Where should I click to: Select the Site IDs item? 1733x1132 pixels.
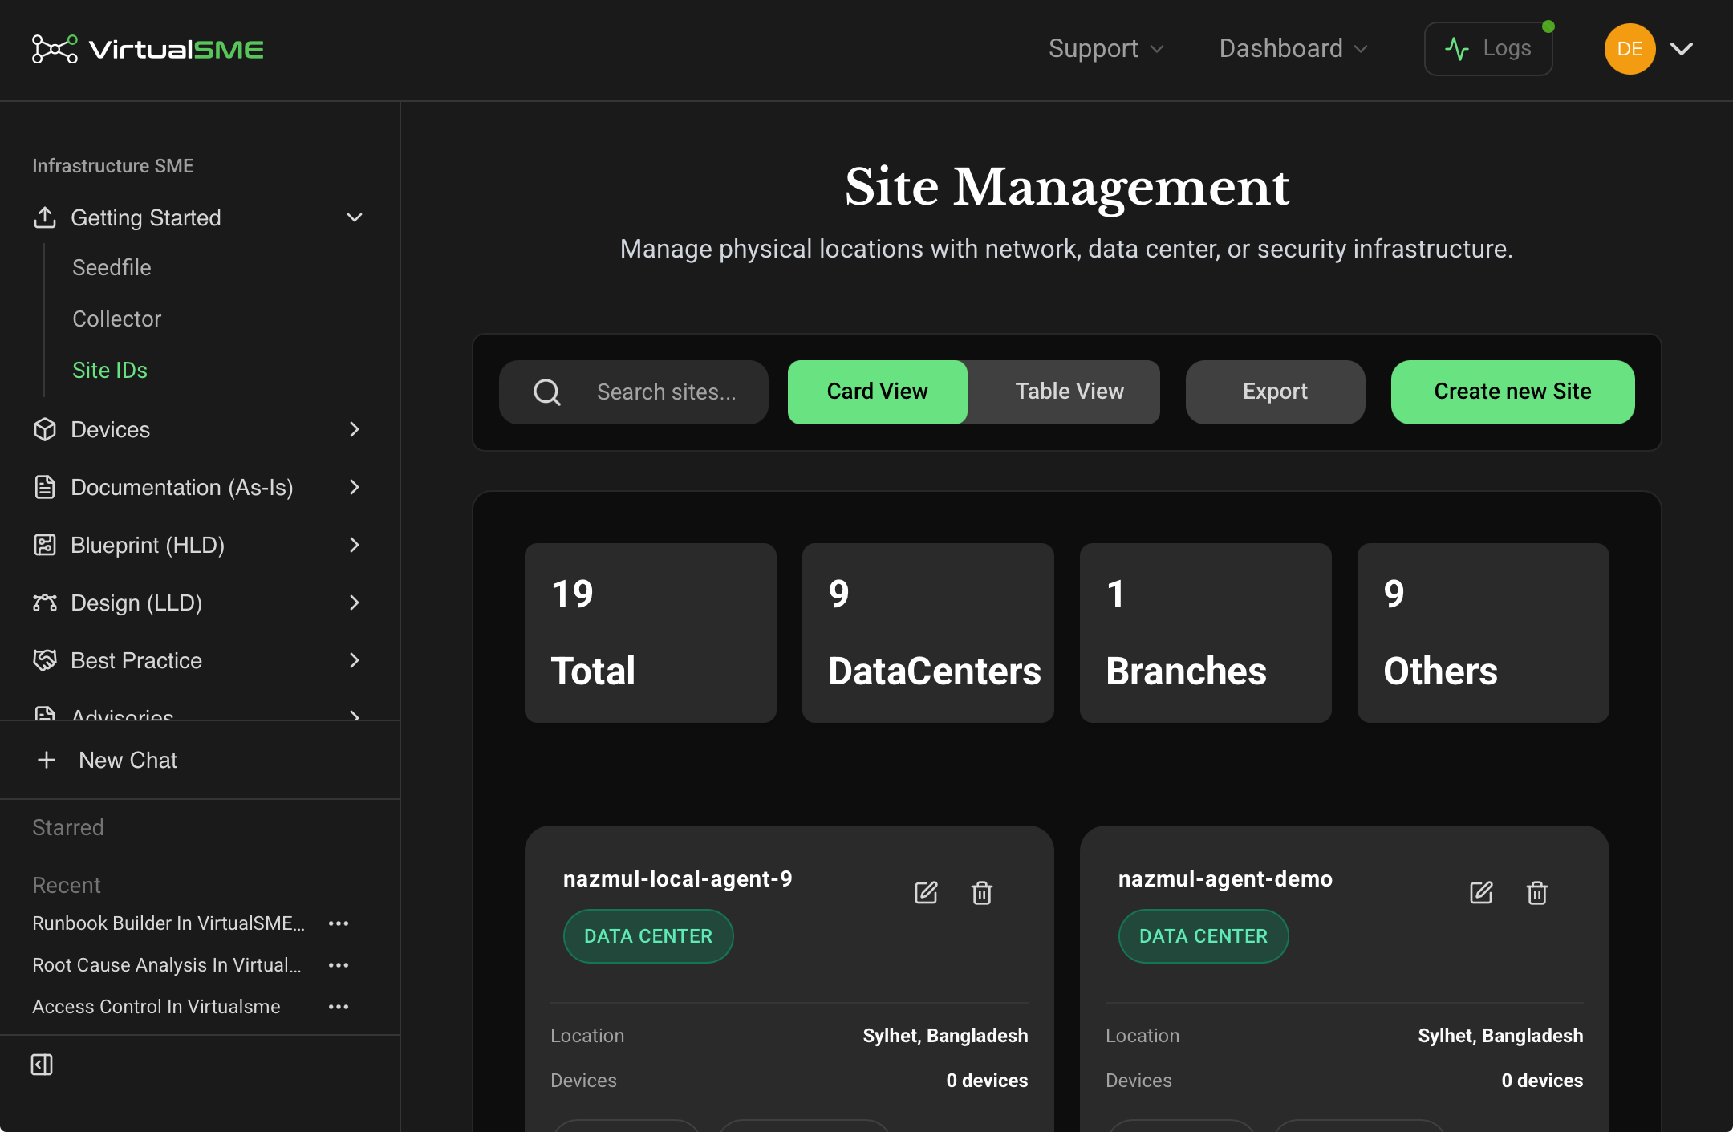(110, 370)
